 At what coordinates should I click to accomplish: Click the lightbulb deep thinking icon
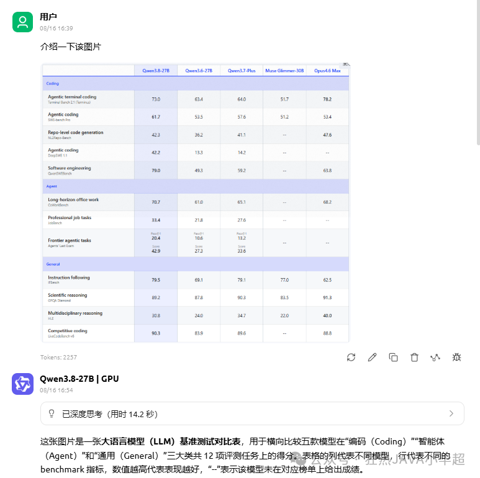pyautogui.click(x=52, y=413)
